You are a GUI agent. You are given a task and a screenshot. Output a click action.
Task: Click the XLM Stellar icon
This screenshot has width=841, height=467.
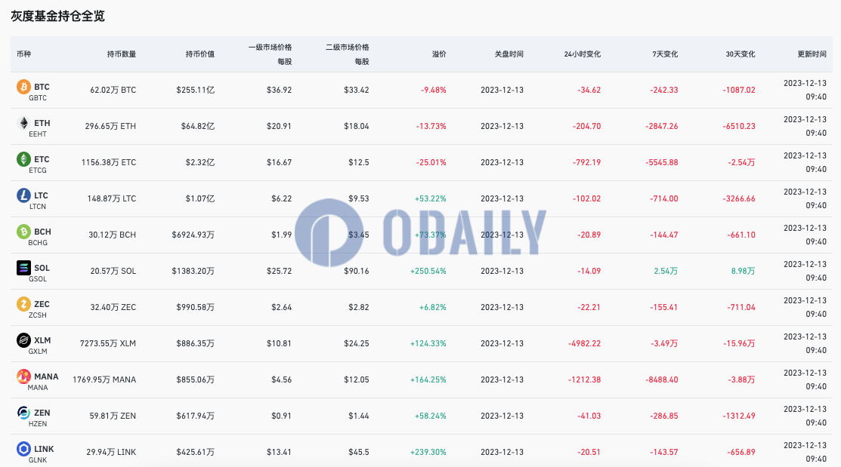tap(23, 340)
